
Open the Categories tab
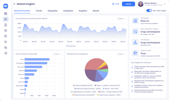click(x=68, y=11)
